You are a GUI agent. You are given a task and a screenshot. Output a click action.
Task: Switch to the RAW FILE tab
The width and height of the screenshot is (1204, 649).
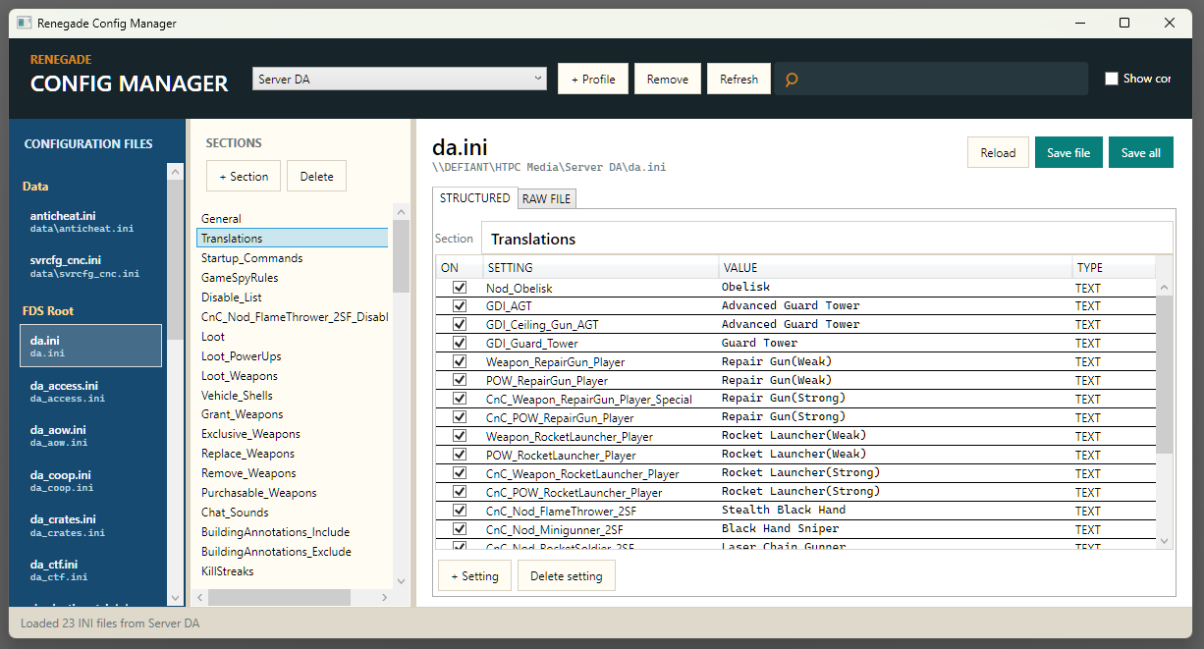[547, 199]
